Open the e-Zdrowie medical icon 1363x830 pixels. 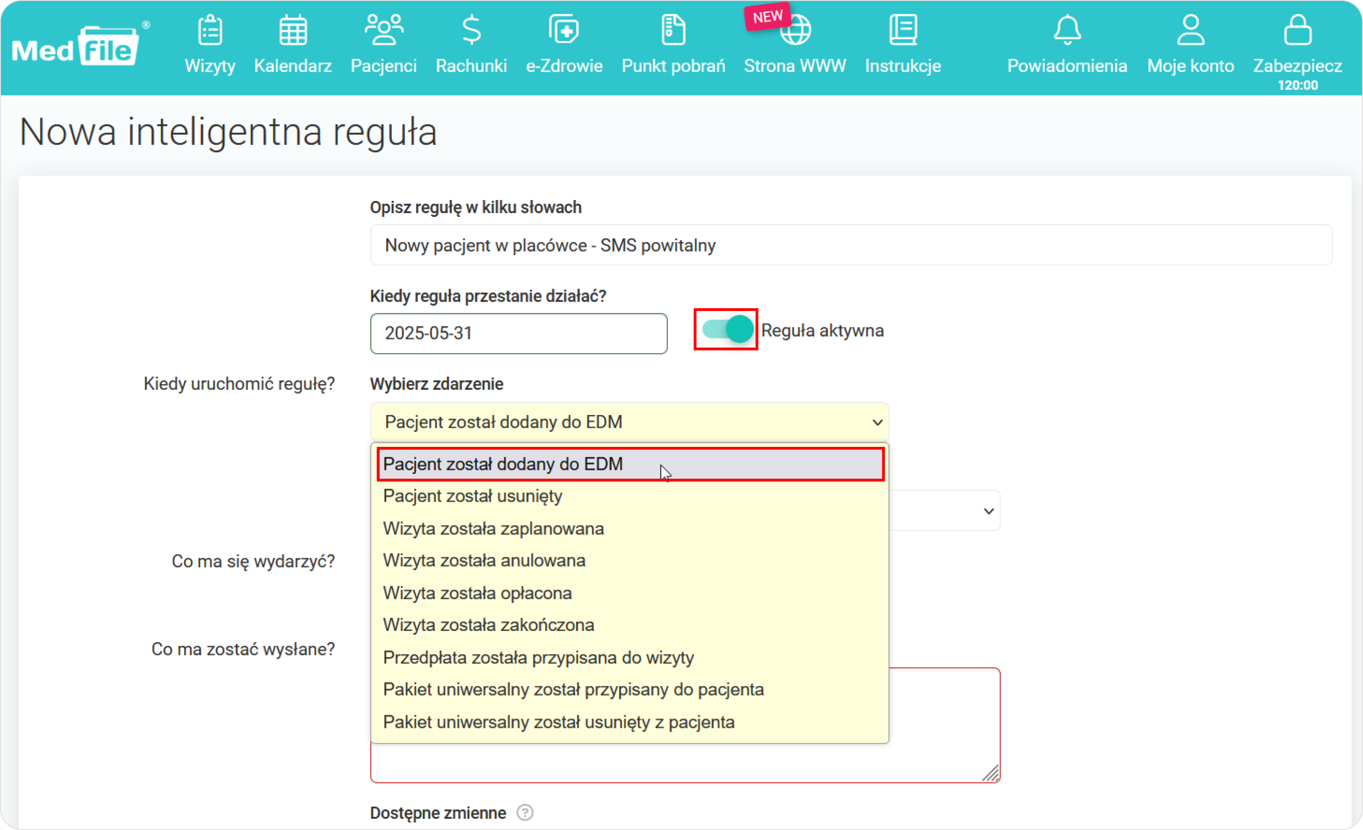[x=564, y=30]
